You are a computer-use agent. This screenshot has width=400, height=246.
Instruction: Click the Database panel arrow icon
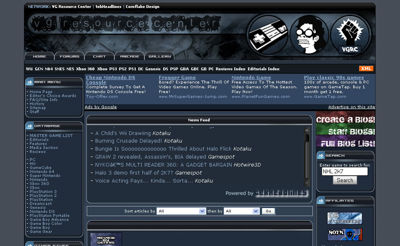coord(30,126)
